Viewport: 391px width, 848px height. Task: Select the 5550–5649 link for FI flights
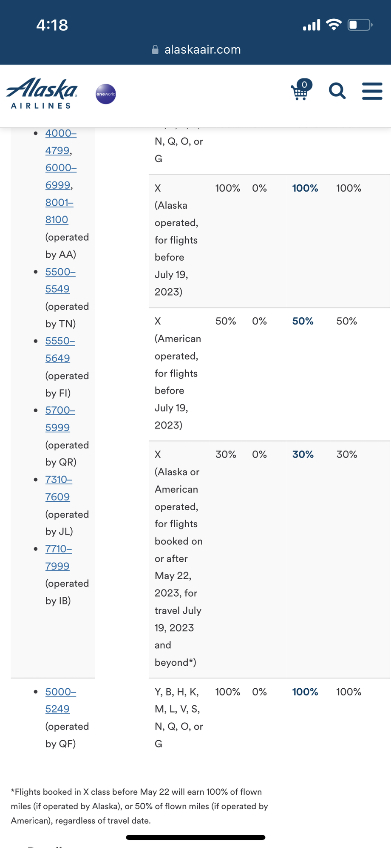coord(60,350)
